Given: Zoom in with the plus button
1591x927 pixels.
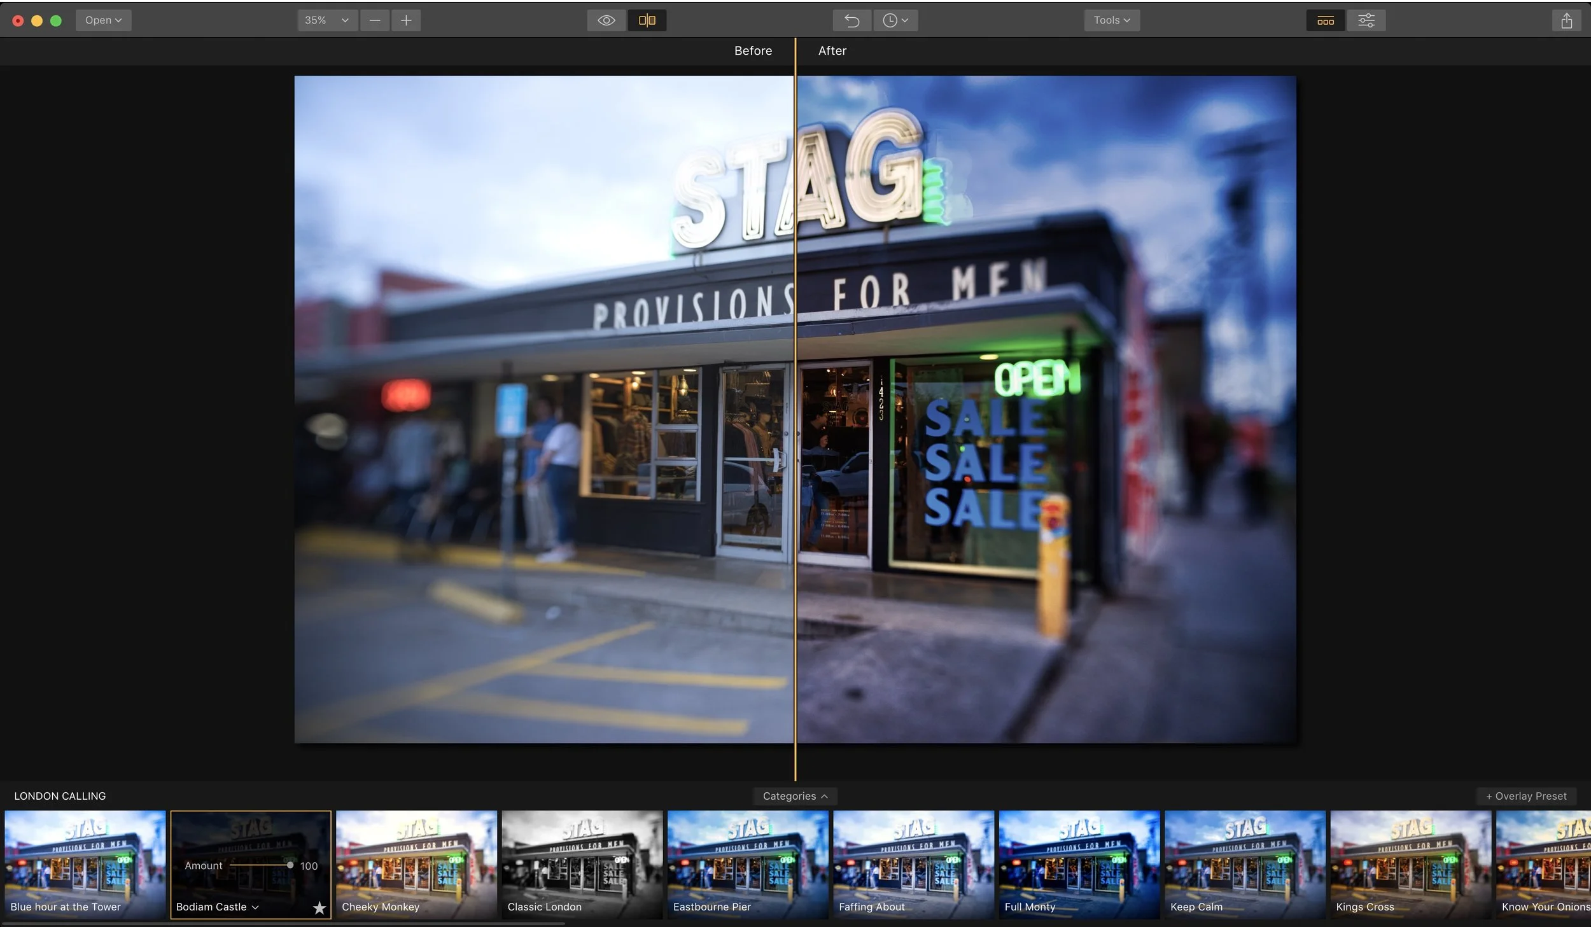Looking at the screenshot, I should [x=406, y=20].
